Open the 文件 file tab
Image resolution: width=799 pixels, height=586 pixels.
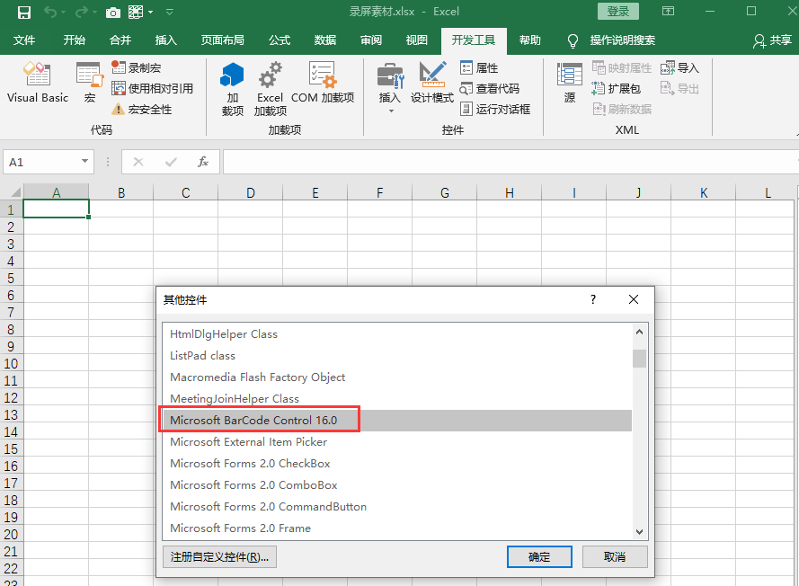click(x=24, y=40)
